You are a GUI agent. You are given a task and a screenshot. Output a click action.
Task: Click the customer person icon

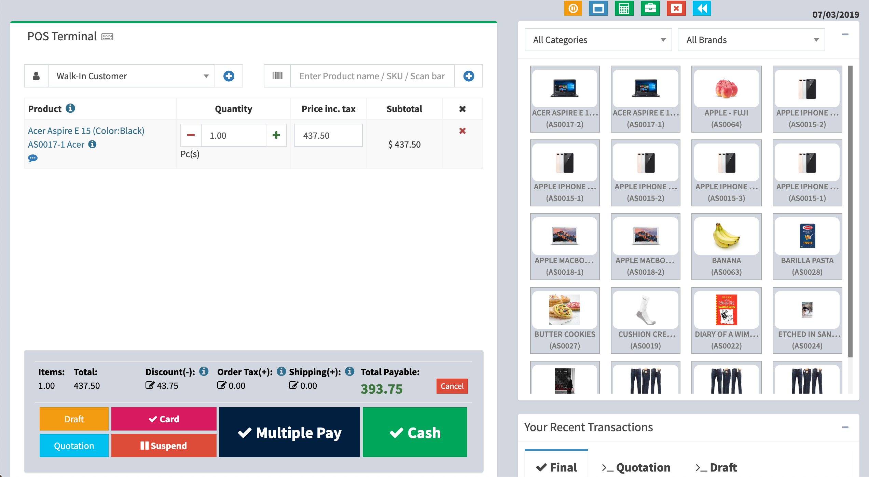pyautogui.click(x=36, y=76)
